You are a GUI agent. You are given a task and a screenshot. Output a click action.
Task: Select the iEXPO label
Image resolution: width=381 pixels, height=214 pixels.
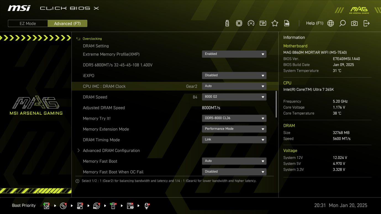point(88,76)
